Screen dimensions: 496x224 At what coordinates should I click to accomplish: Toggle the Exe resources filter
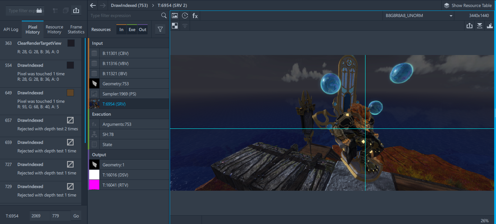pyautogui.click(x=132, y=30)
